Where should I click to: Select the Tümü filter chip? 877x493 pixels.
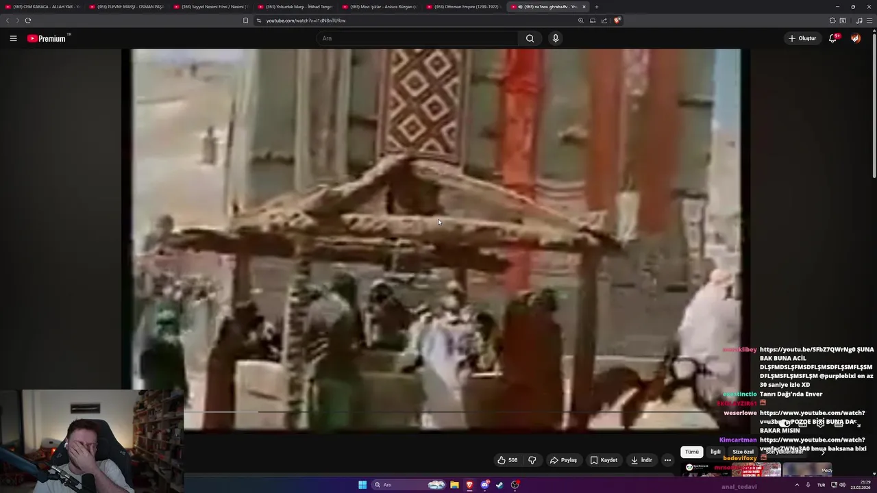coord(692,452)
